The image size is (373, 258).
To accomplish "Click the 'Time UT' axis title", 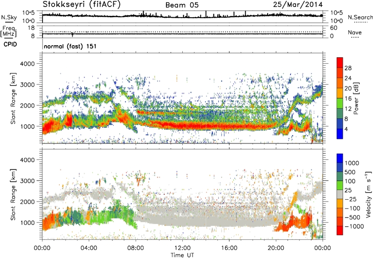I will (182, 255).
